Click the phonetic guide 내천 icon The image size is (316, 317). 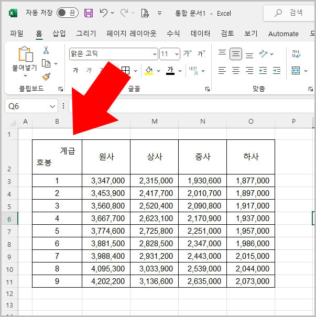coord(193,71)
